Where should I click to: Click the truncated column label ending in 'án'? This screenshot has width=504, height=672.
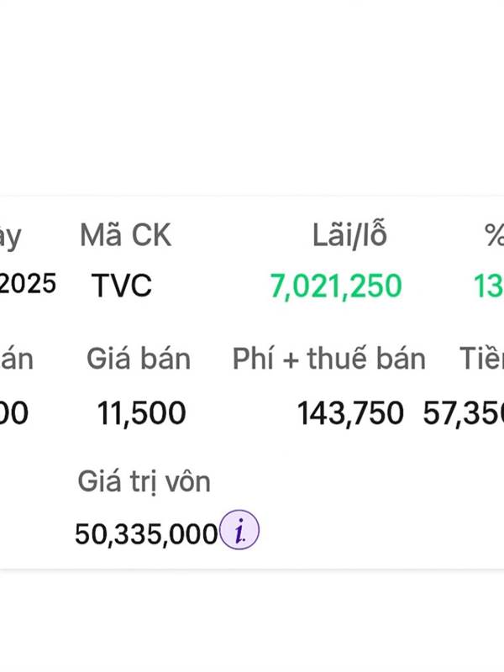[x=16, y=360]
